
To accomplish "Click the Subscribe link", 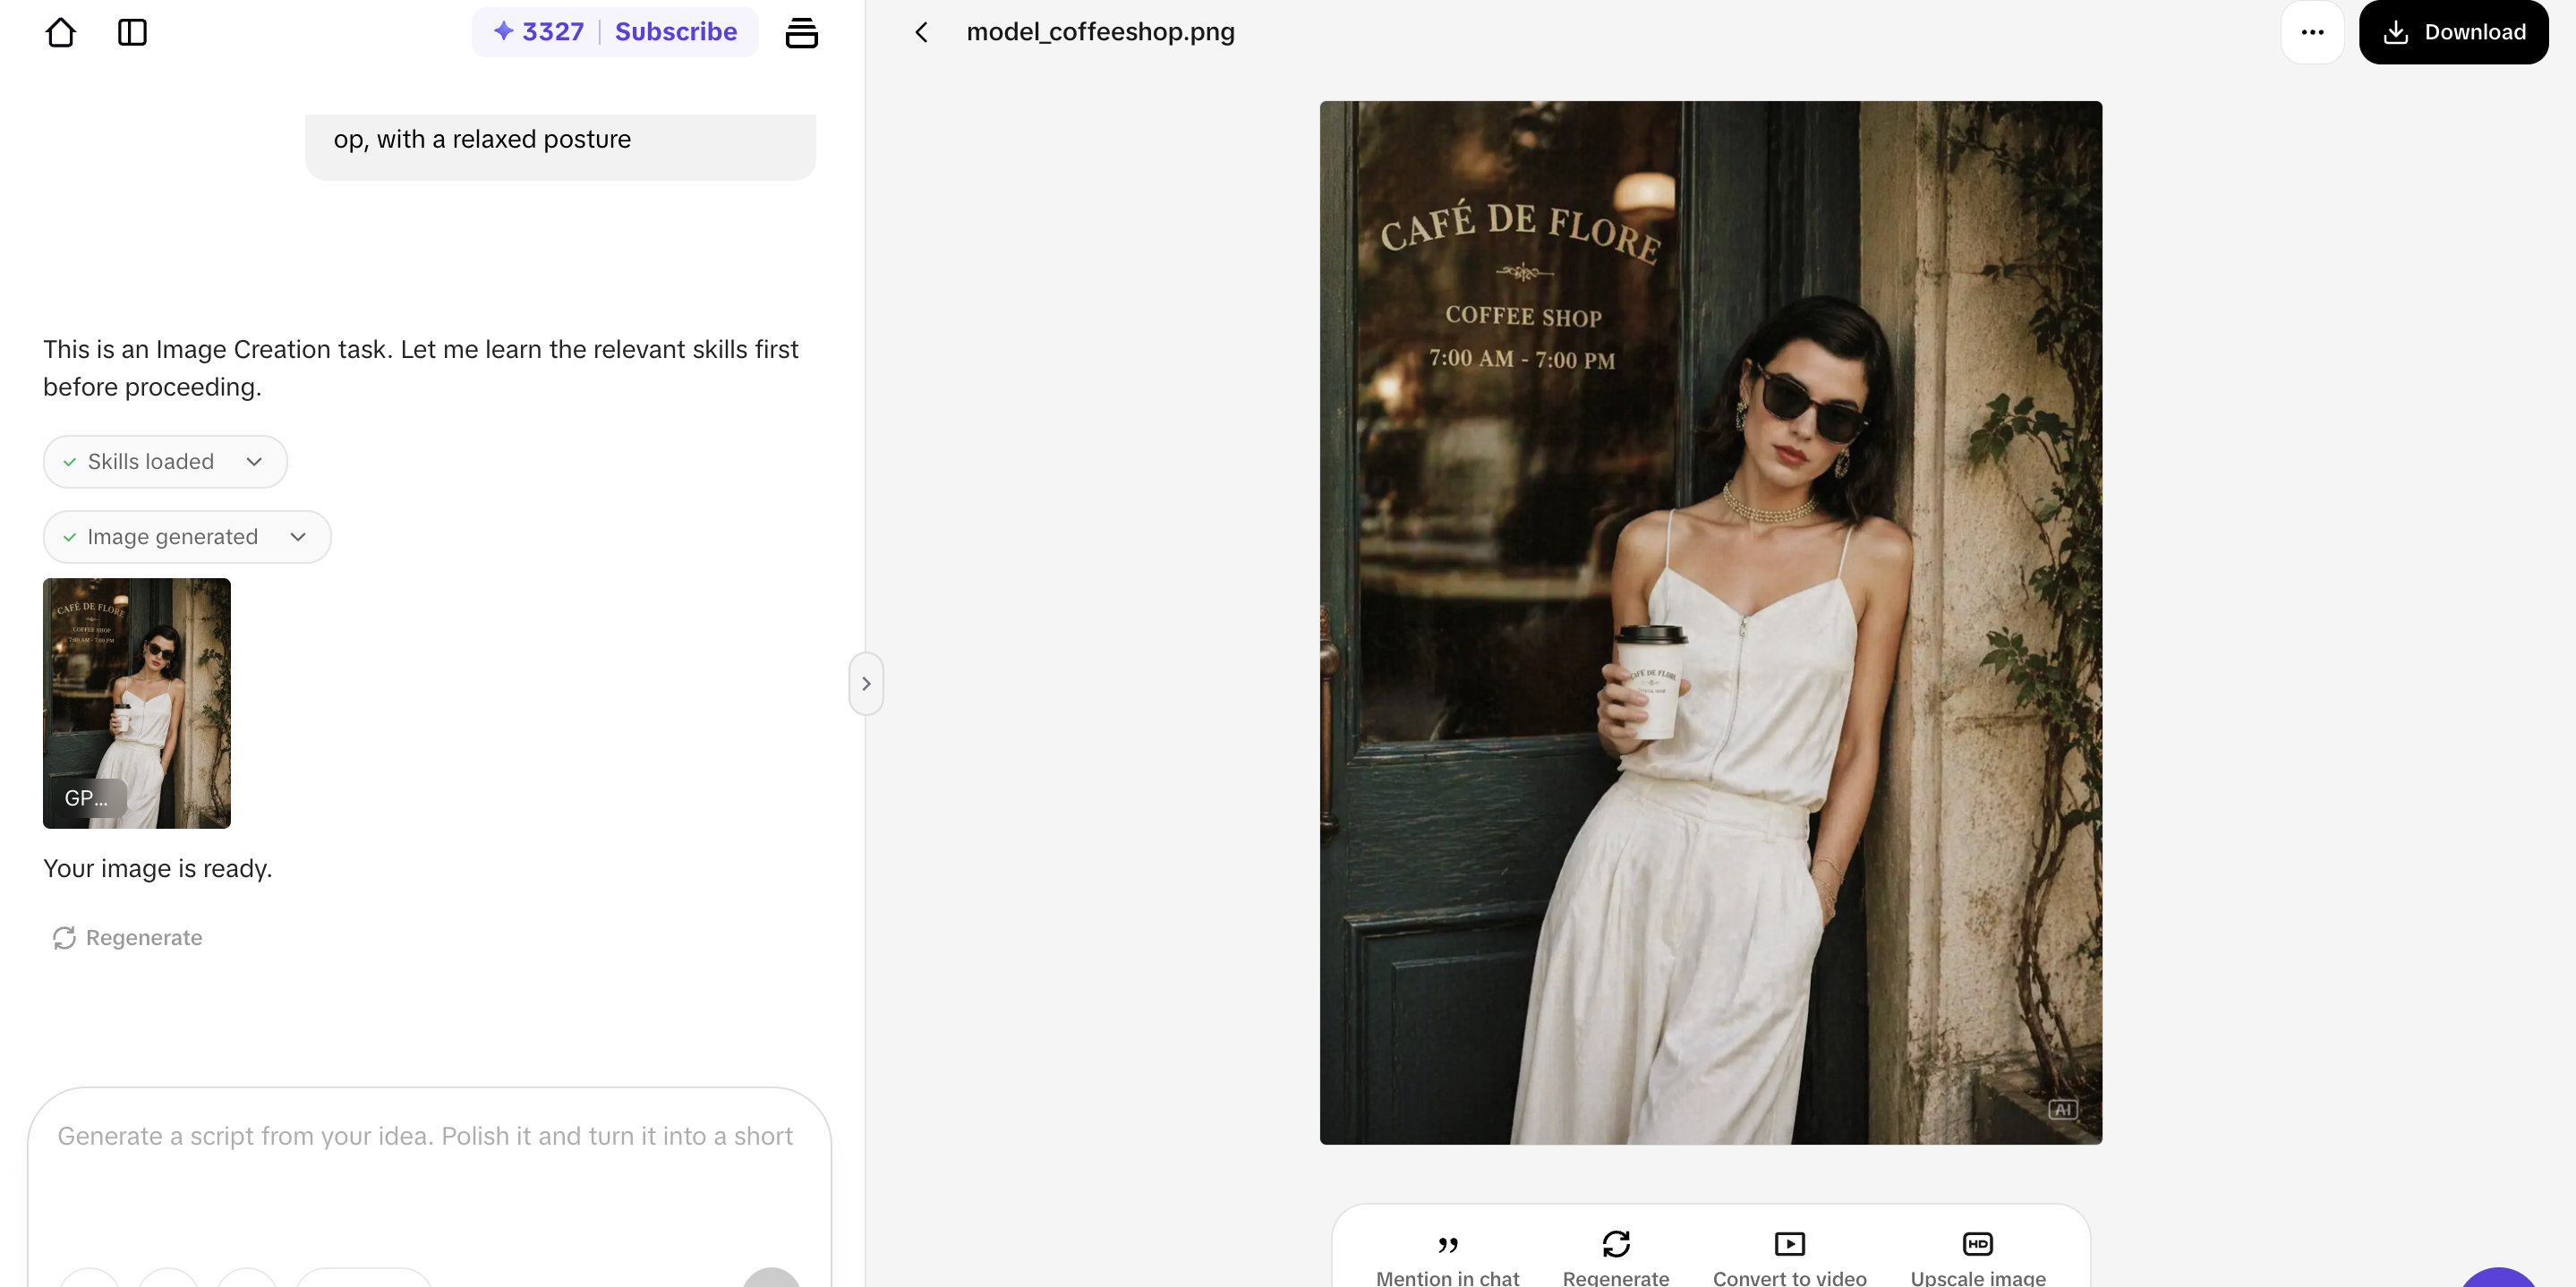I will tap(676, 32).
